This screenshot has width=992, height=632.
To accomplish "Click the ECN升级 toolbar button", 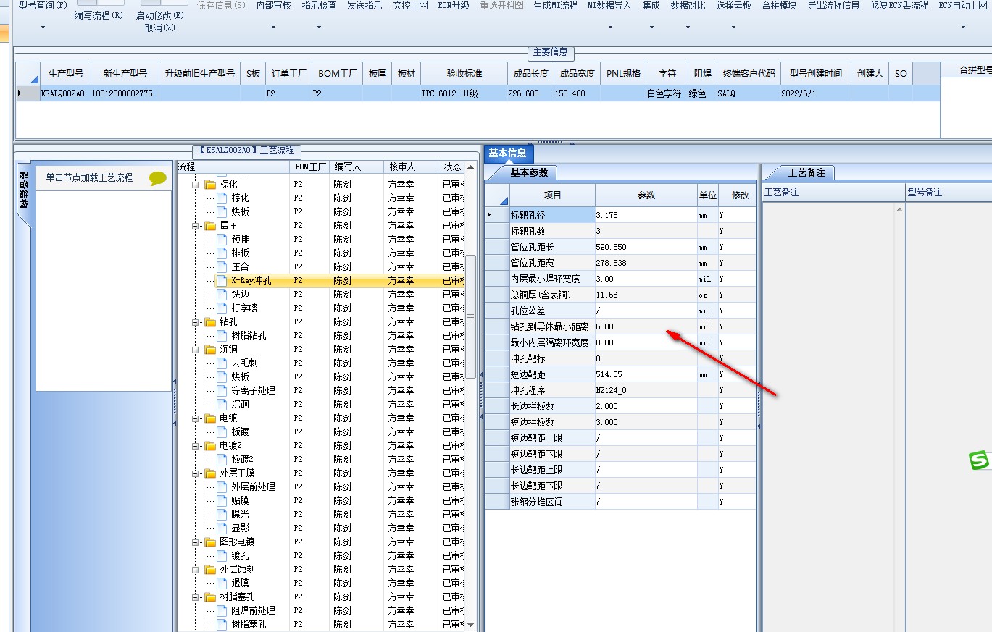I will pyautogui.click(x=454, y=5).
